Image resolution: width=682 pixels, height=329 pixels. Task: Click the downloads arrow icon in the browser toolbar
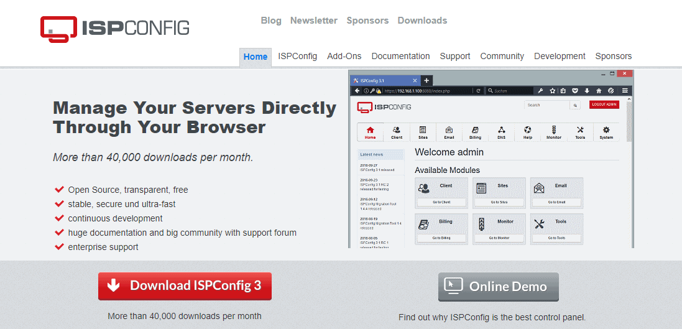[x=587, y=91]
